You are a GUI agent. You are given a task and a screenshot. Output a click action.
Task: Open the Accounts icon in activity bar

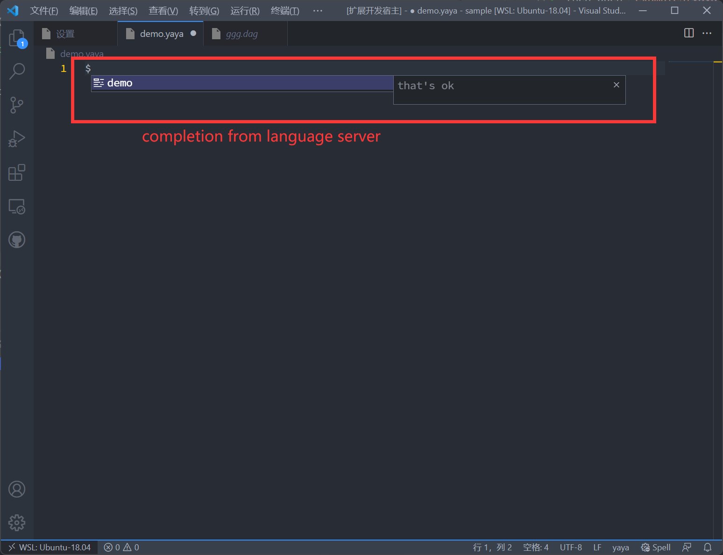pos(17,489)
